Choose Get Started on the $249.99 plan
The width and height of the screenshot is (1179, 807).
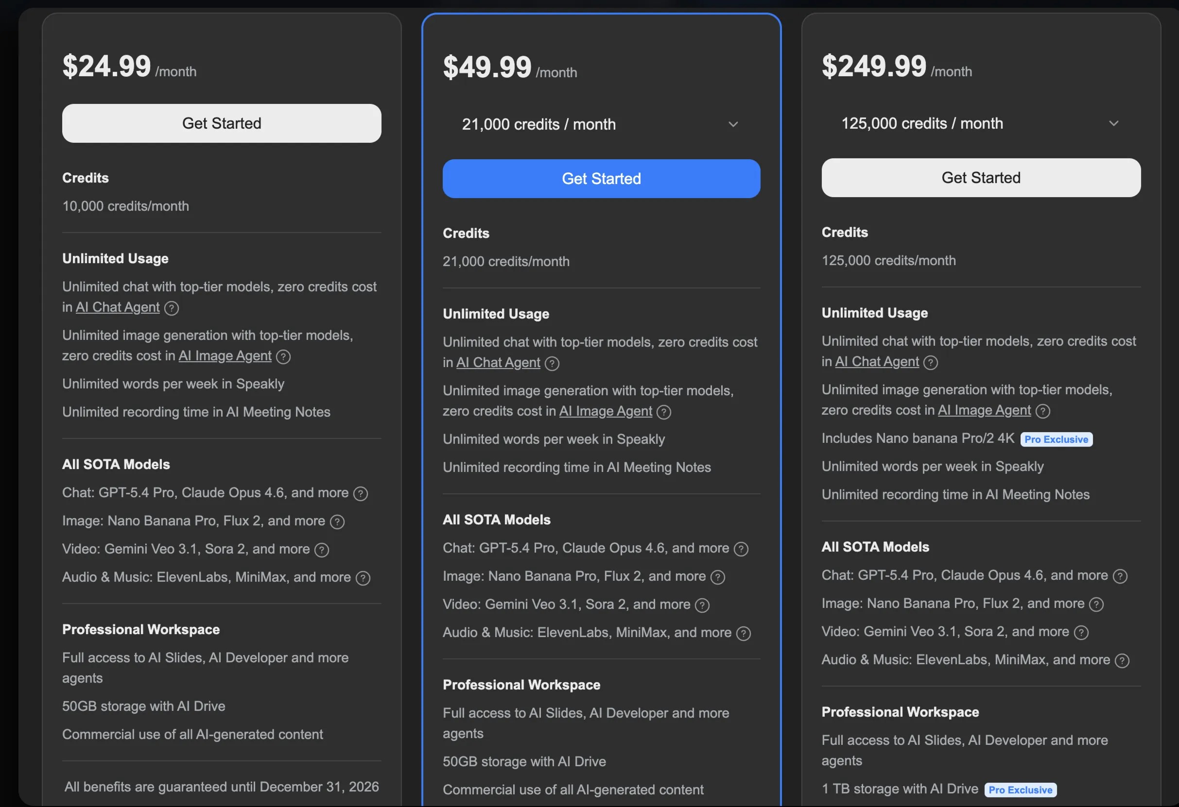(x=981, y=177)
